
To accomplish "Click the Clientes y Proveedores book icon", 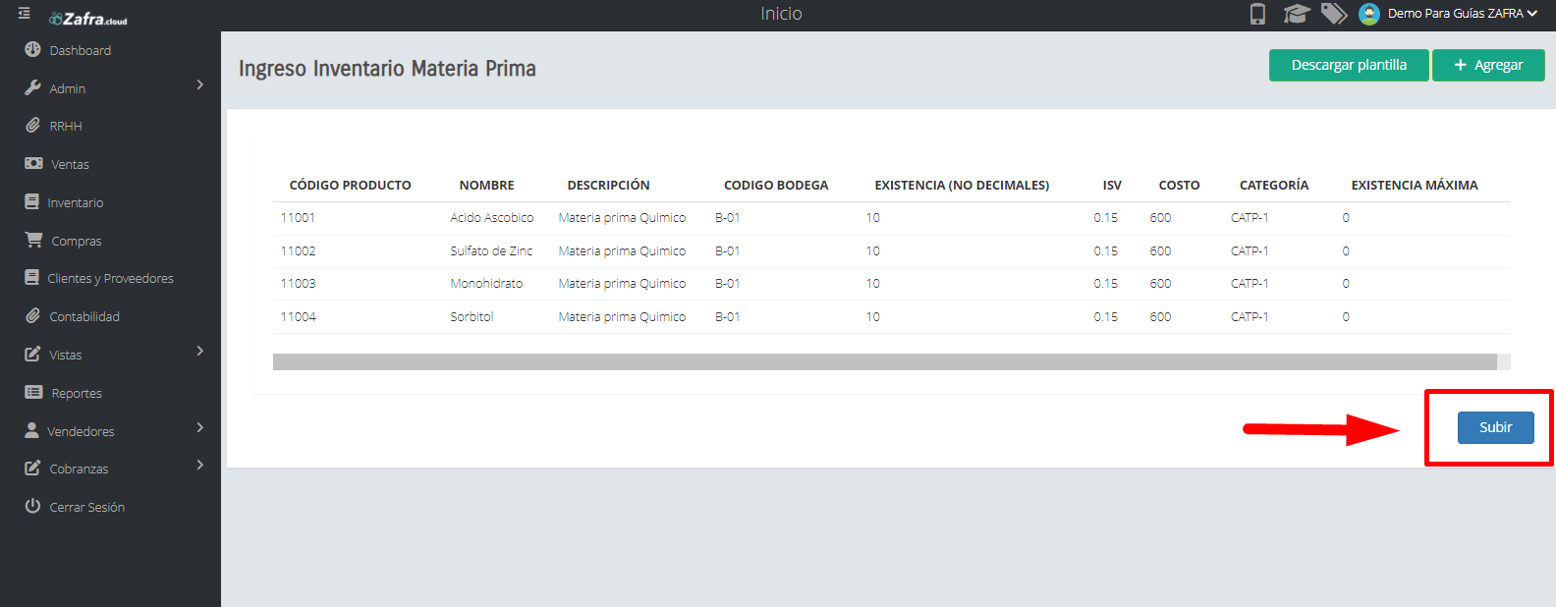I will pos(31,277).
